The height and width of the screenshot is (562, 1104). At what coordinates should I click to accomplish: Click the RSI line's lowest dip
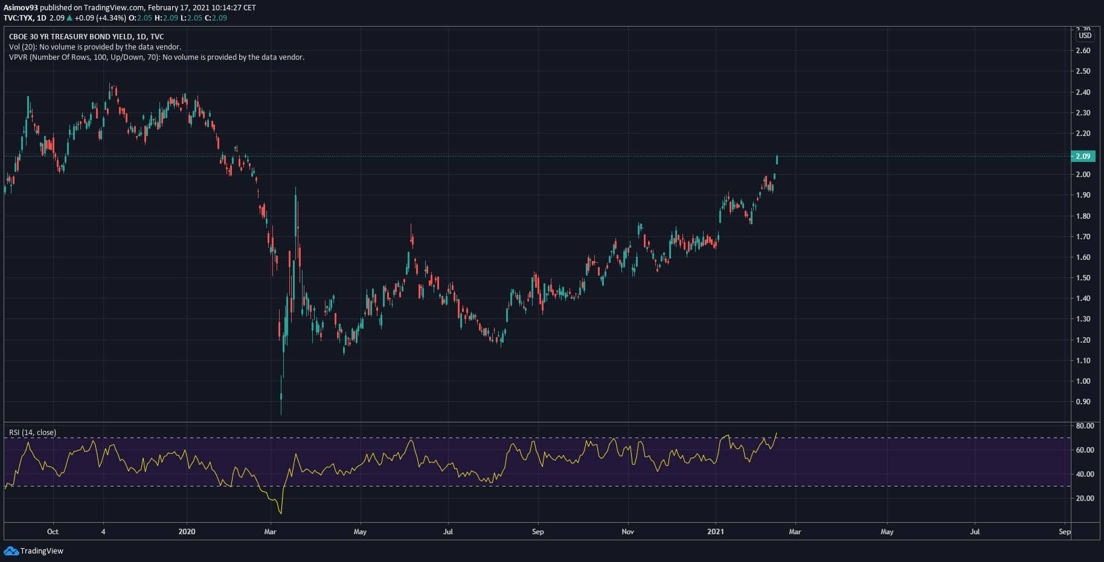click(x=281, y=512)
